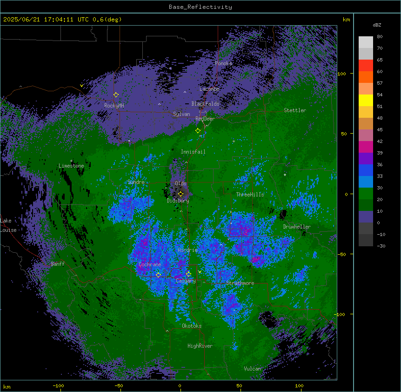Select the Didsbury town label

(x=178, y=201)
